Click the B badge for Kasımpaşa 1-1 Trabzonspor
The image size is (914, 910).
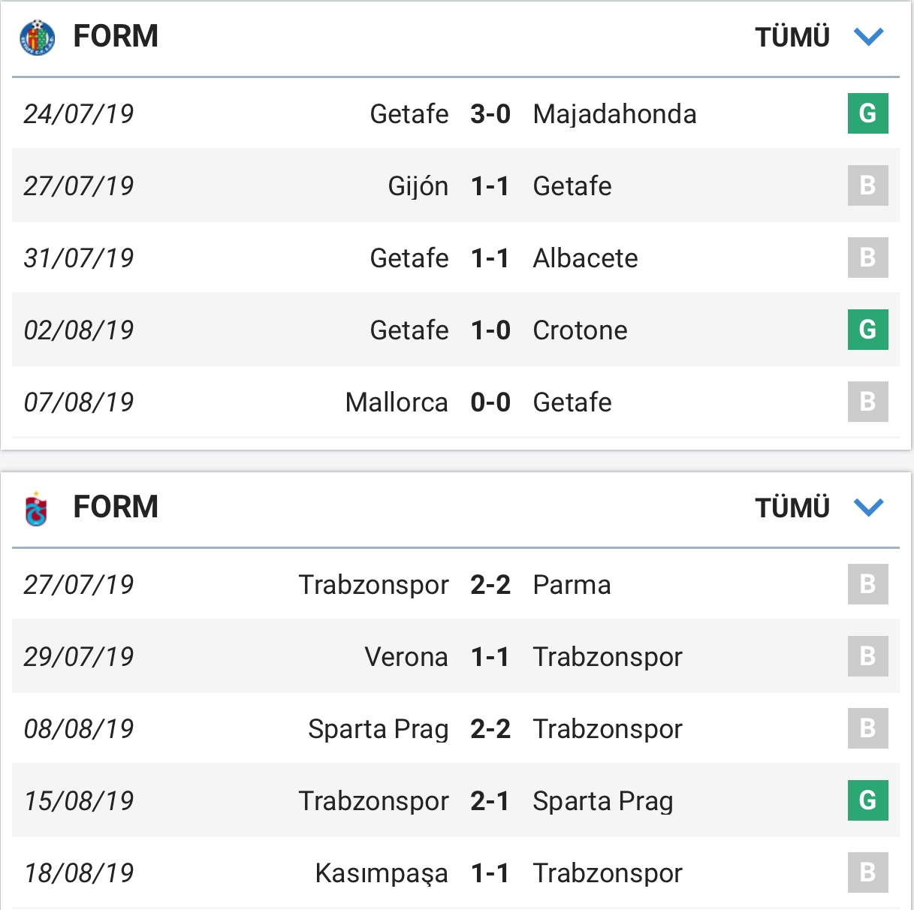coord(868,872)
